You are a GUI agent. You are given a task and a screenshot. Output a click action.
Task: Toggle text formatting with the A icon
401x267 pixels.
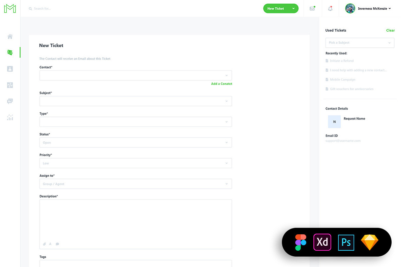pyautogui.click(x=50, y=244)
